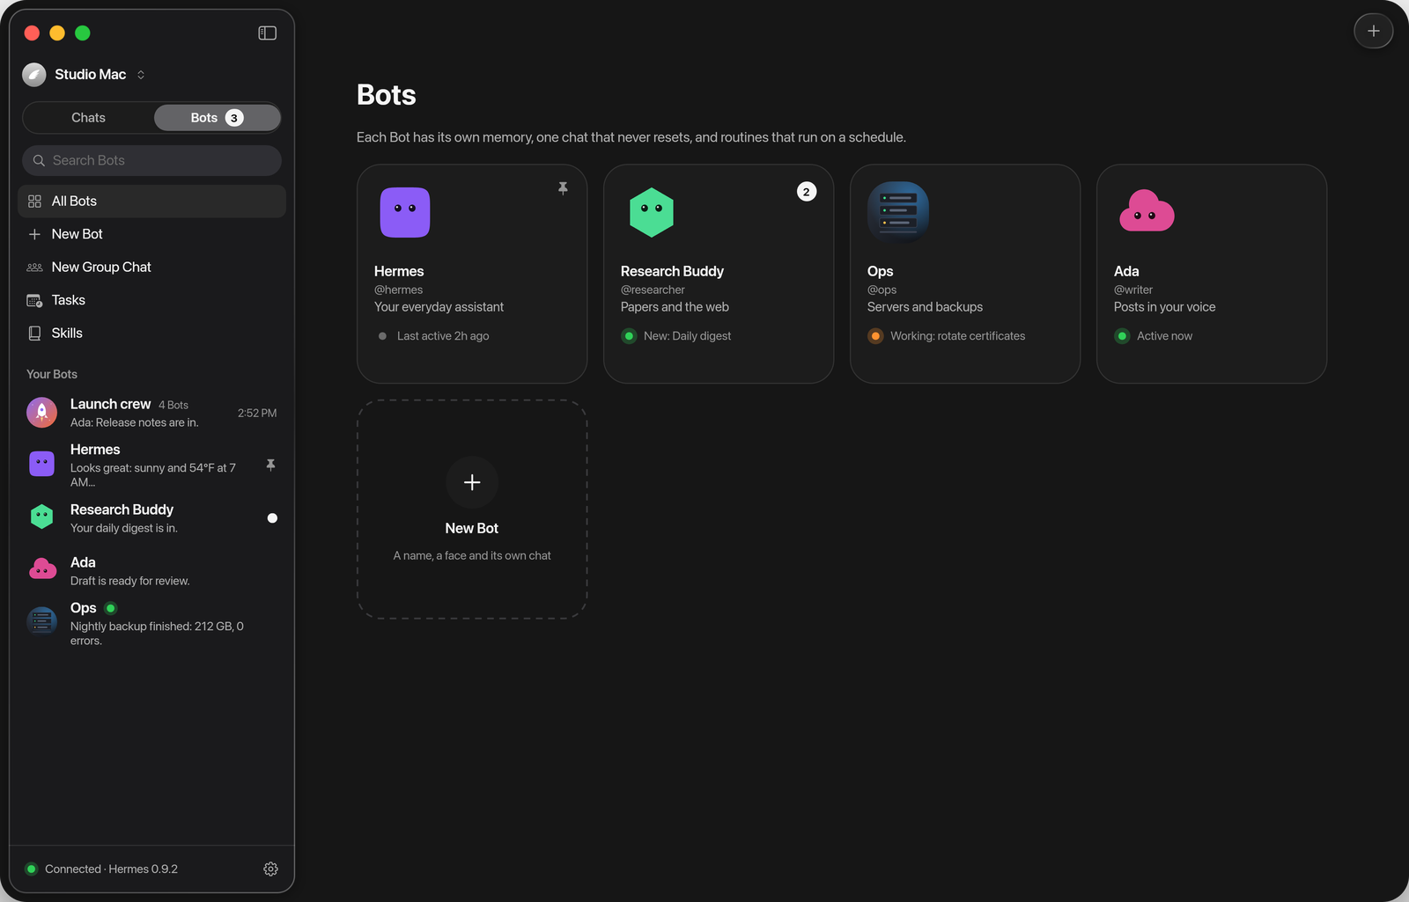Click "Working: rotate certificates" status on Ops card

tap(957, 336)
